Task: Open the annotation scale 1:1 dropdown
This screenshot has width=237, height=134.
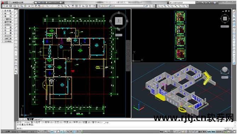Action: (x=177, y=132)
